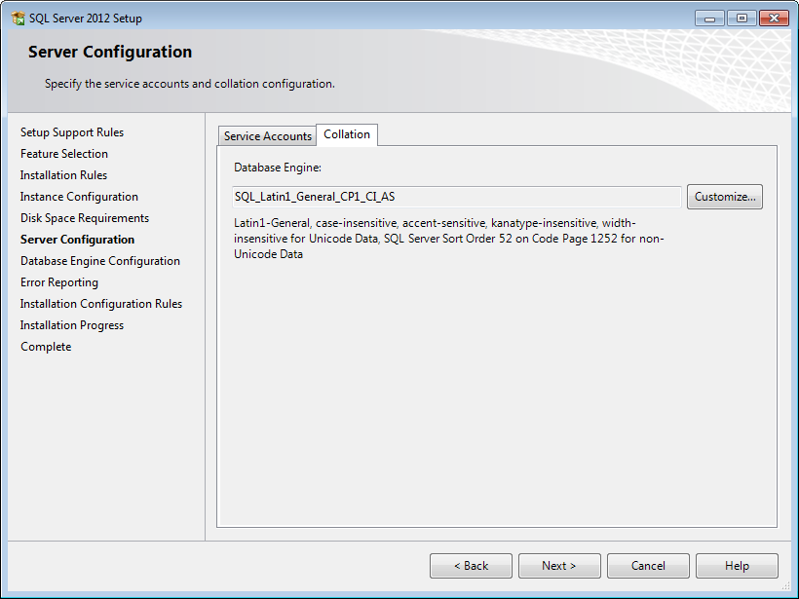This screenshot has height=599, width=799.
Task: Open Help for Server Configuration
Action: click(737, 566)
